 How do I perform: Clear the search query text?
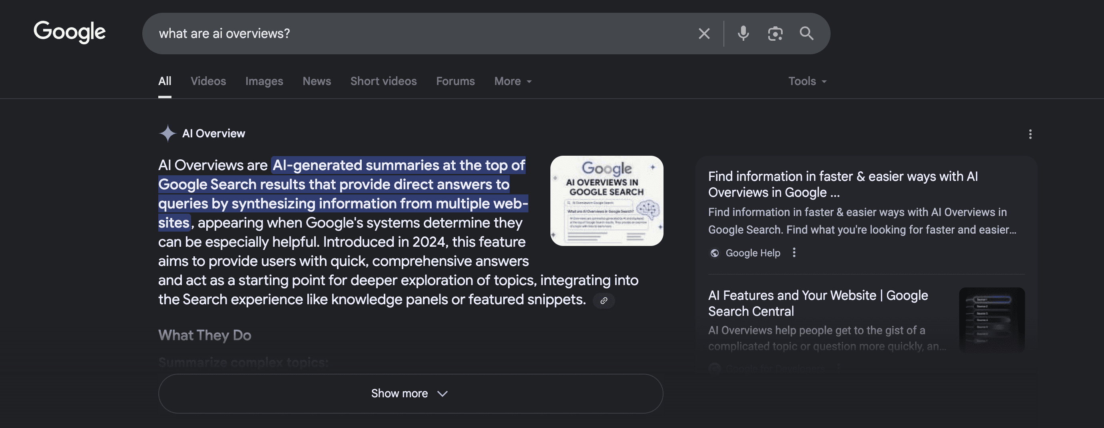tap(704, 34)
